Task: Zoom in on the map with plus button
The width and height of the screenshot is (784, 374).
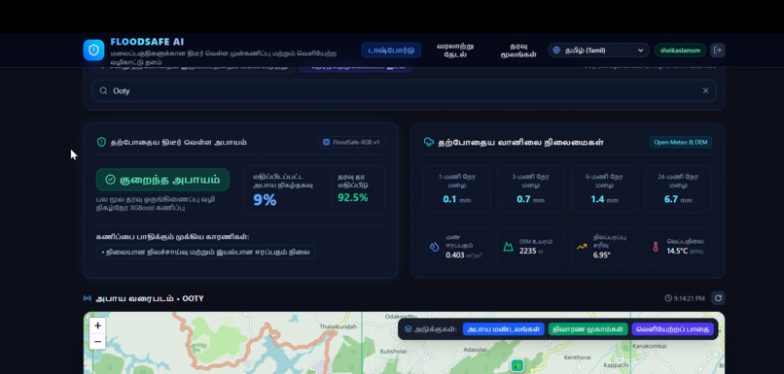Action: pos(97,326)
